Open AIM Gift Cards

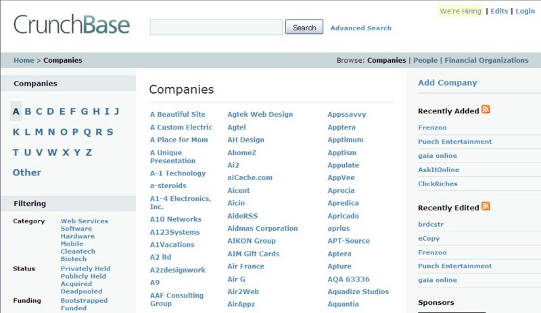coord(253,254)
